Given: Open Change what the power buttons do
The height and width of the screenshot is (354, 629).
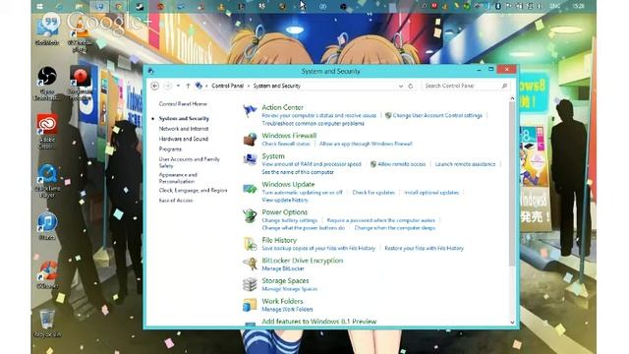Looking at the screenshot, I should point(304,228).
